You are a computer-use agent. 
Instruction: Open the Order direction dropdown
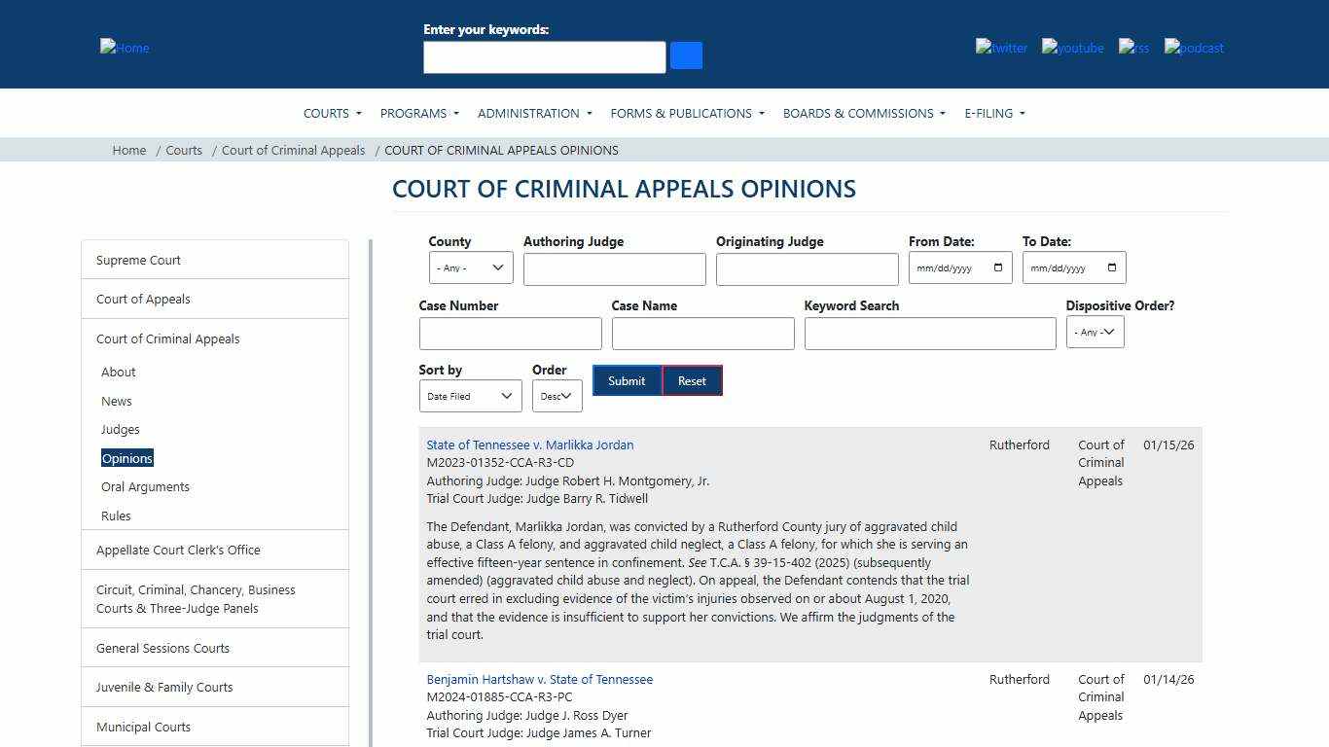pyautogui.click(x=557, y=396)
